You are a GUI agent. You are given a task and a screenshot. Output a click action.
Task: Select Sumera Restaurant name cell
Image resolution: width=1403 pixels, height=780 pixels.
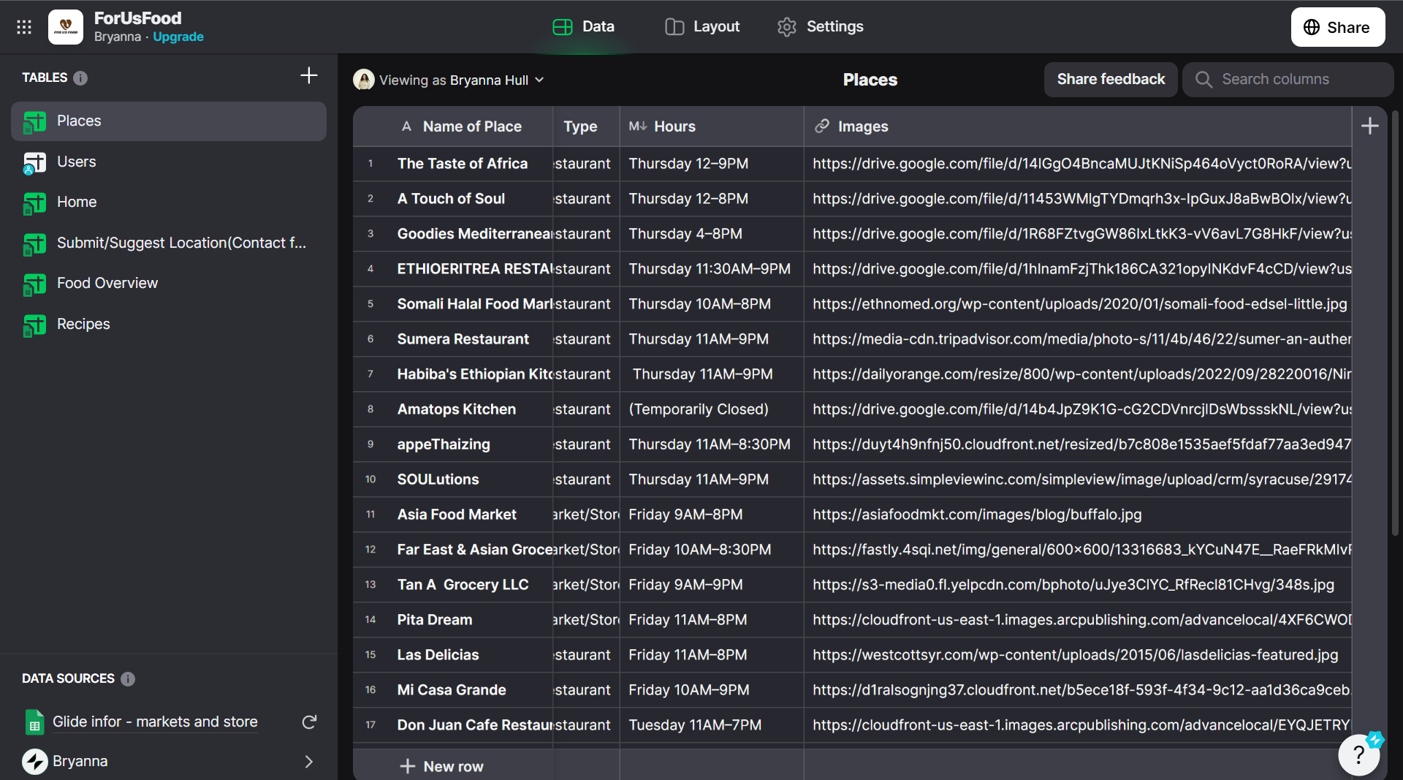pos(470,339)
